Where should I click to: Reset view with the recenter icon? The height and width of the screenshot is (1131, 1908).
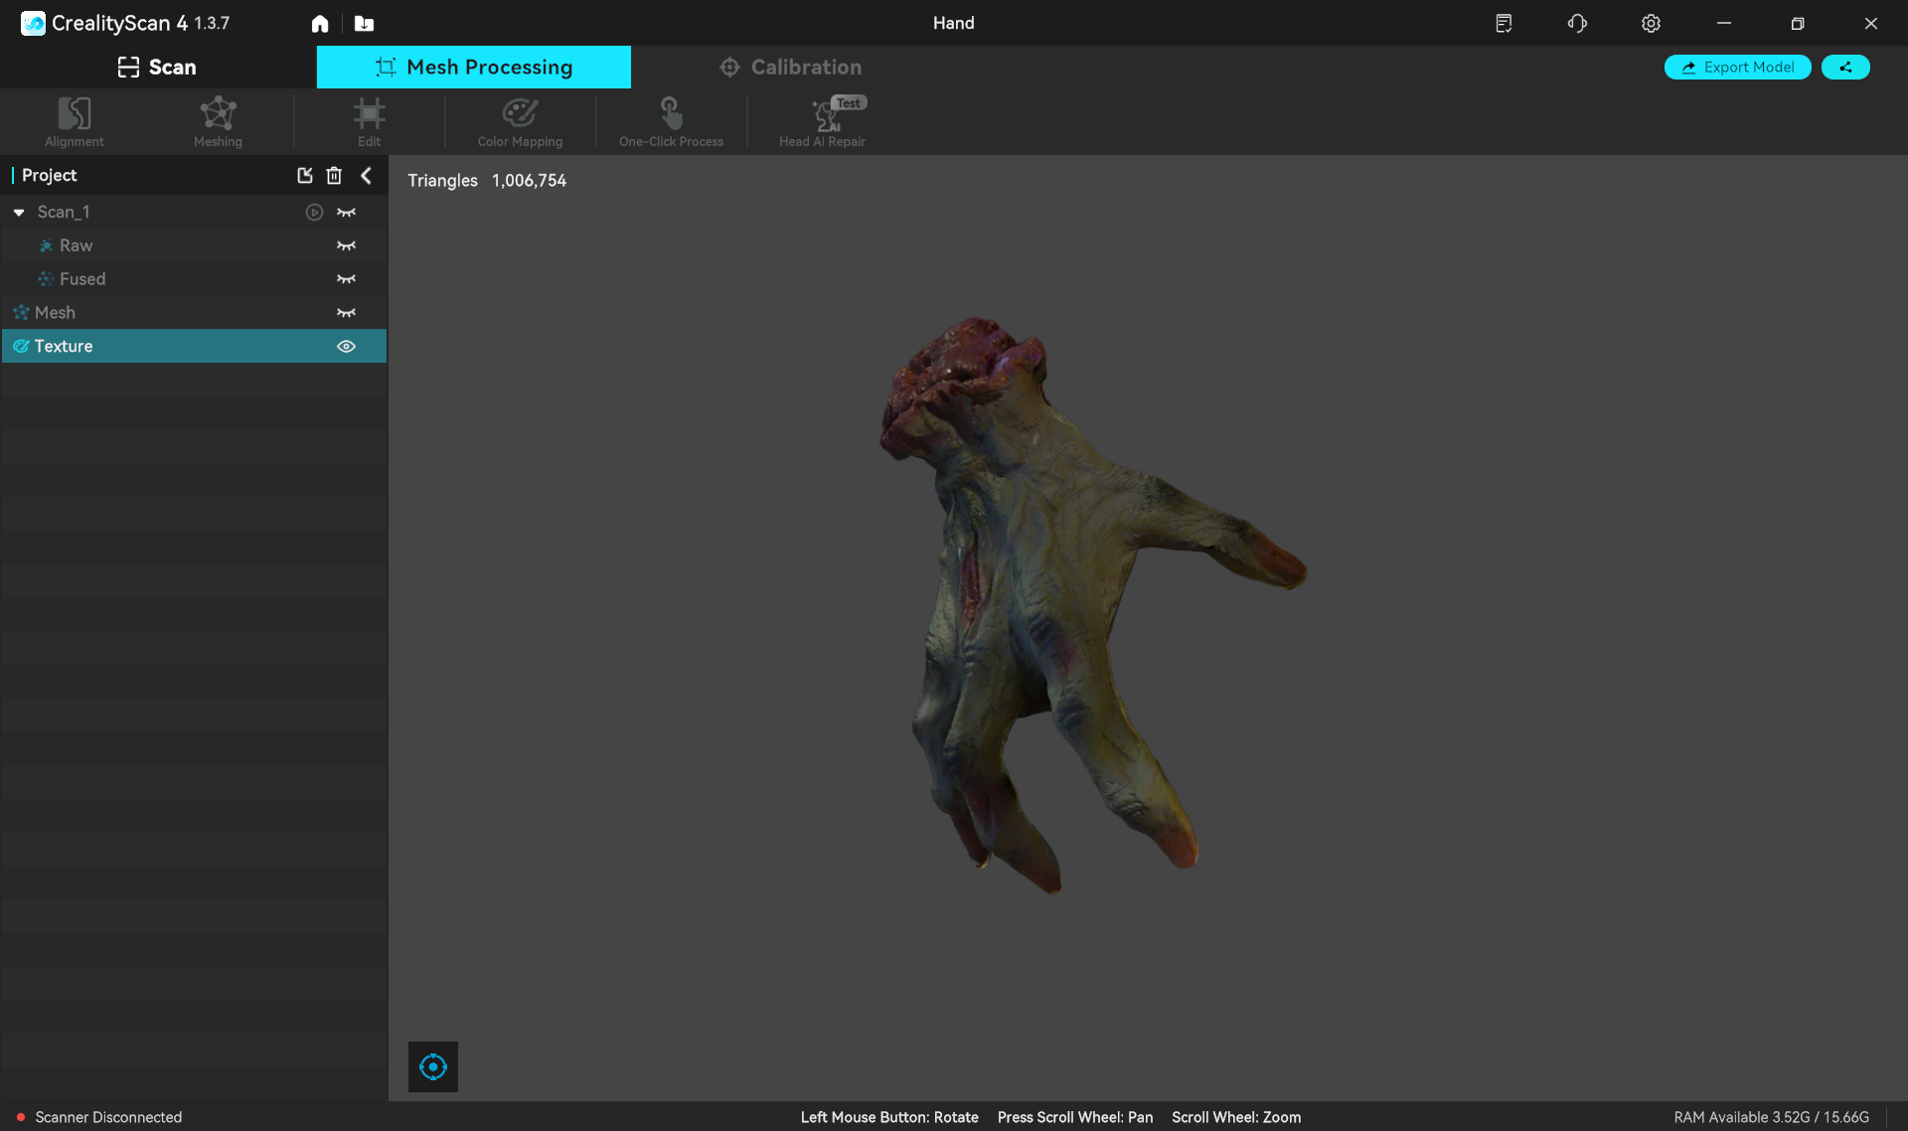tap(433, 1066)
